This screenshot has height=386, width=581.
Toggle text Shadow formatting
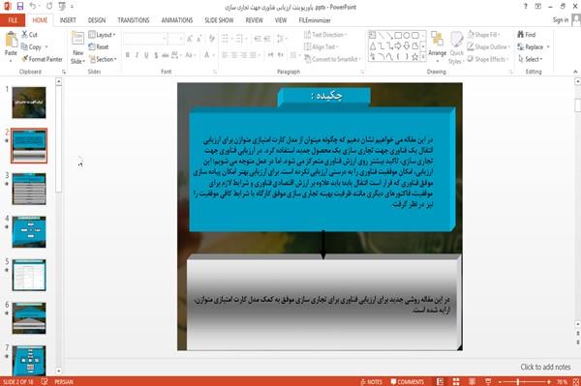pyautogui.click(x=156, y=55)
